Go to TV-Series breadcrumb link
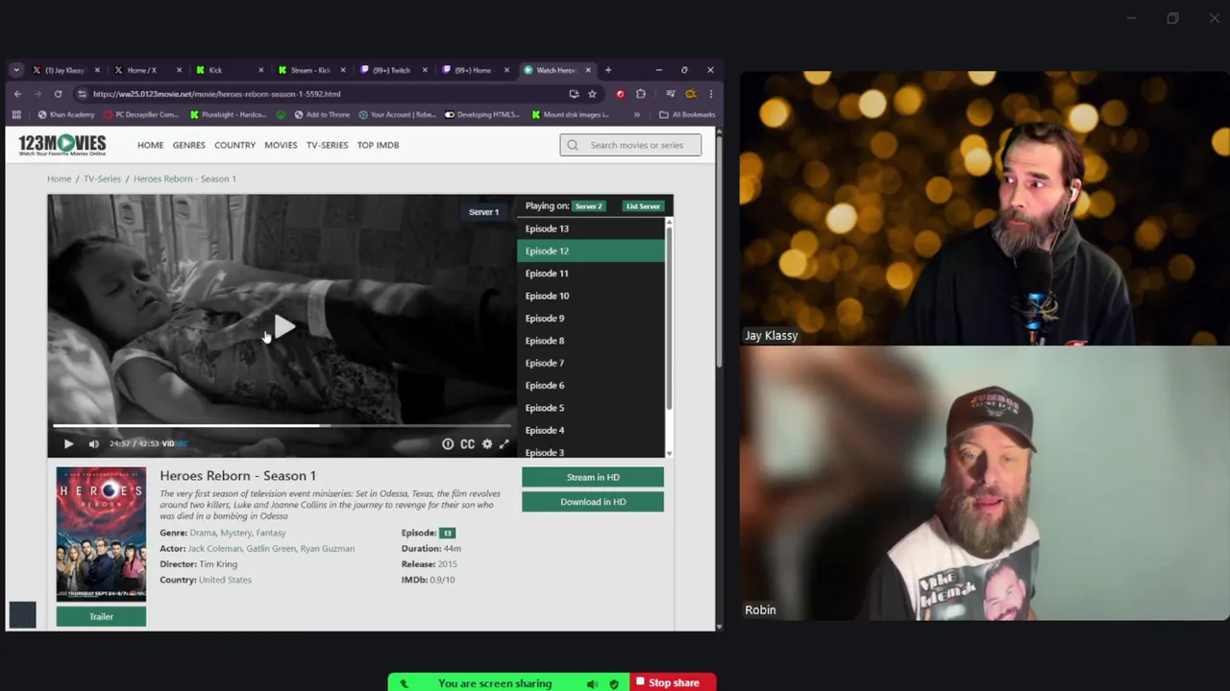Image resolution: width=1230 pixels, height=691 pixels. pos(102,179)
